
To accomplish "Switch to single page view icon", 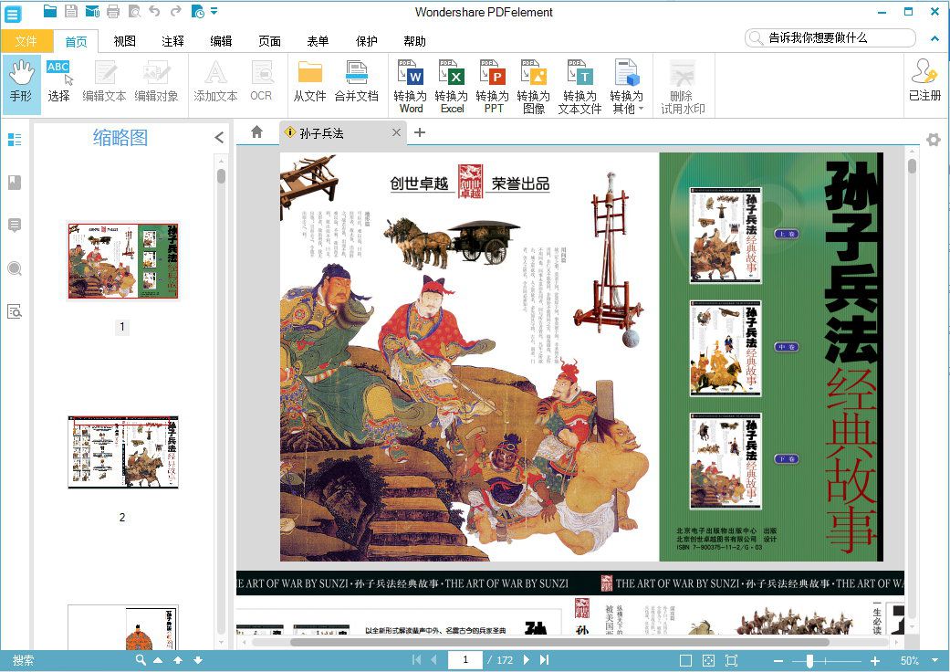I will [x=685, y=660].
